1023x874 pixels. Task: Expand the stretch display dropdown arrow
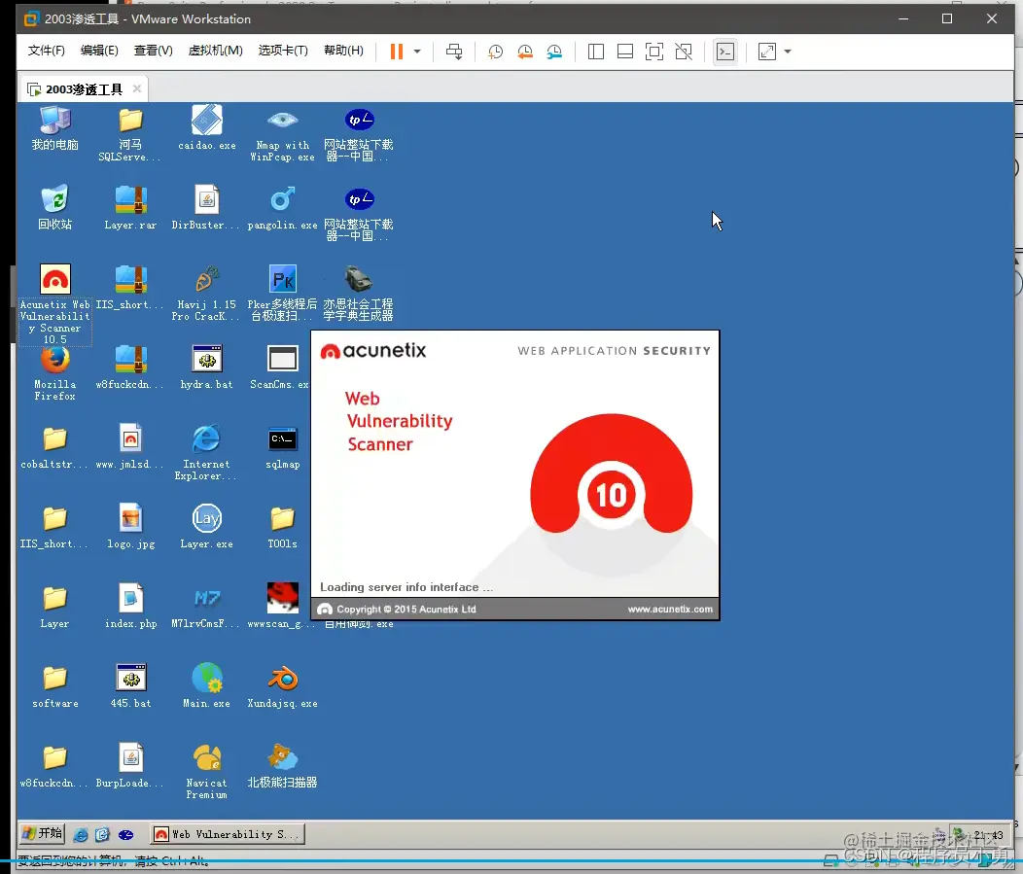788,52
